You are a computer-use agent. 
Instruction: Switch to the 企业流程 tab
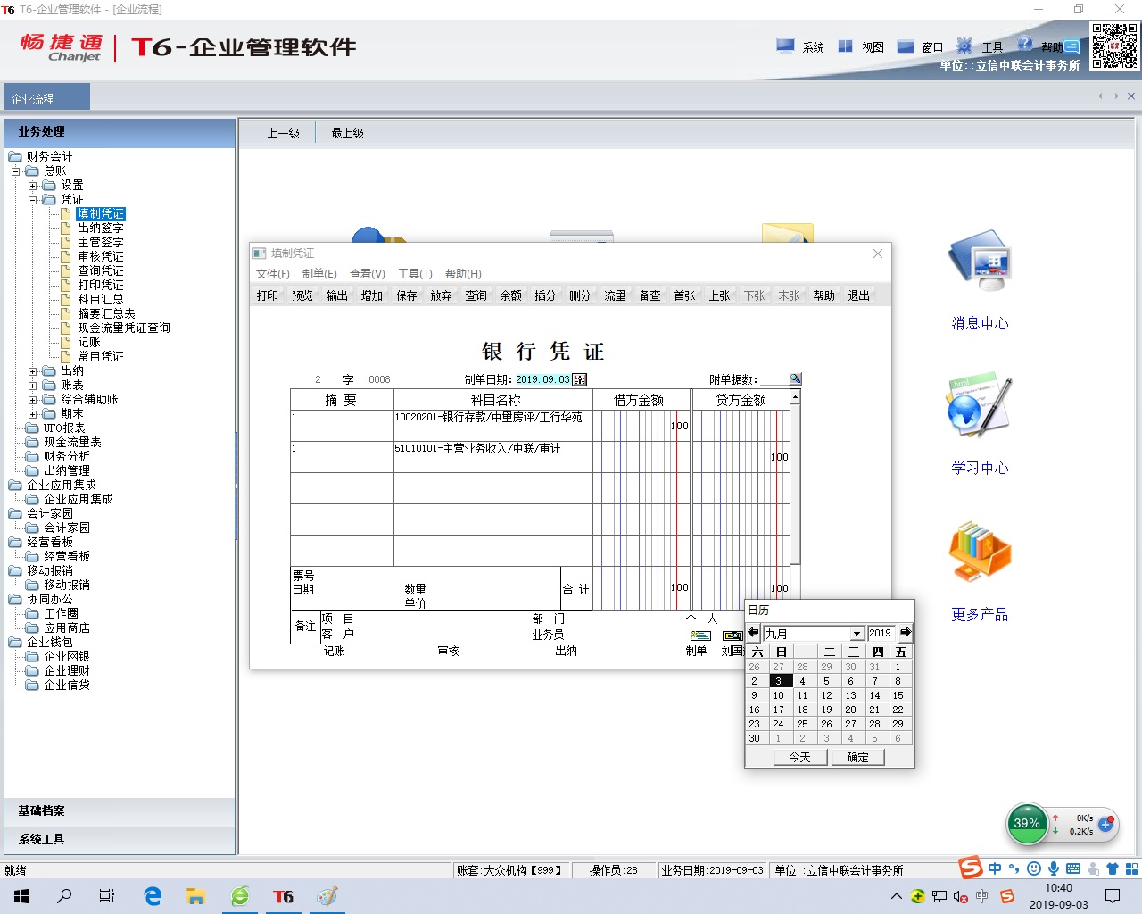(x=46, y=99)
